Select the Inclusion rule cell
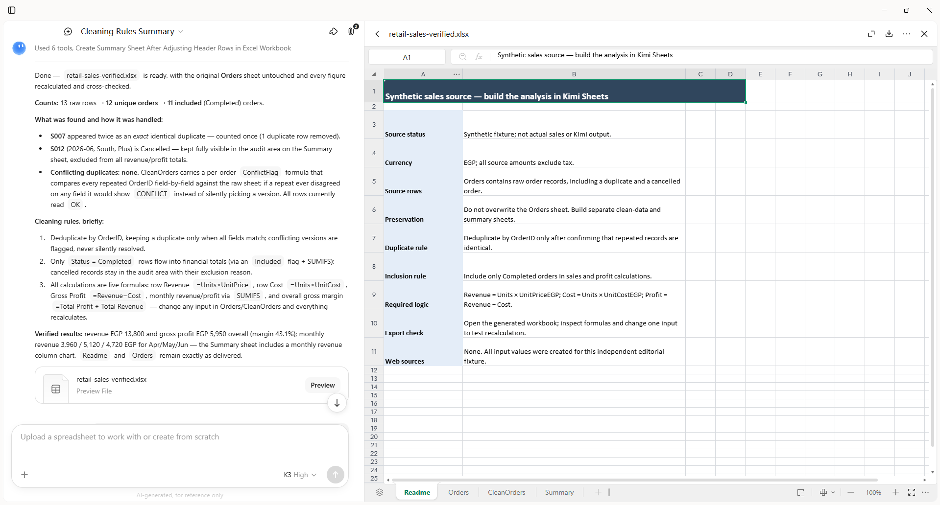 coord(423,267)
